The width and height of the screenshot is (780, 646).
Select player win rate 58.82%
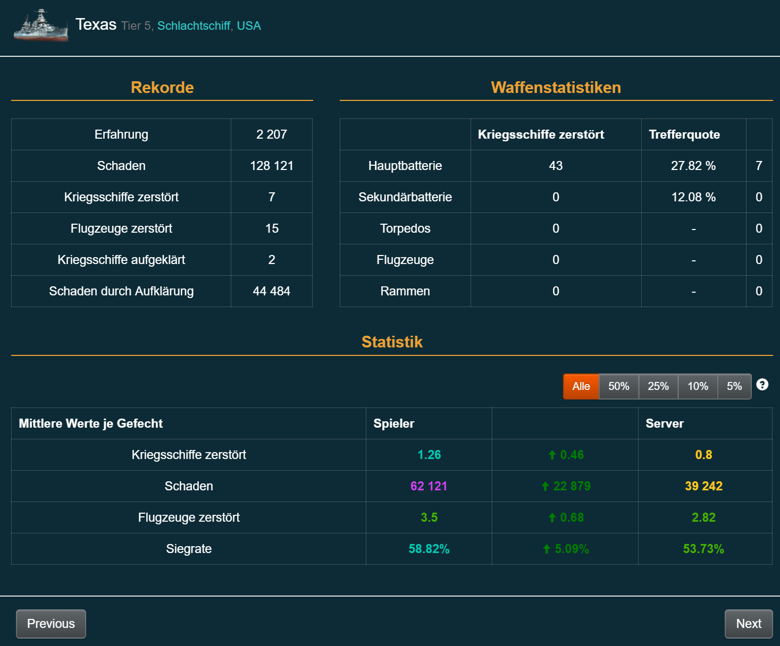(429, 549)
